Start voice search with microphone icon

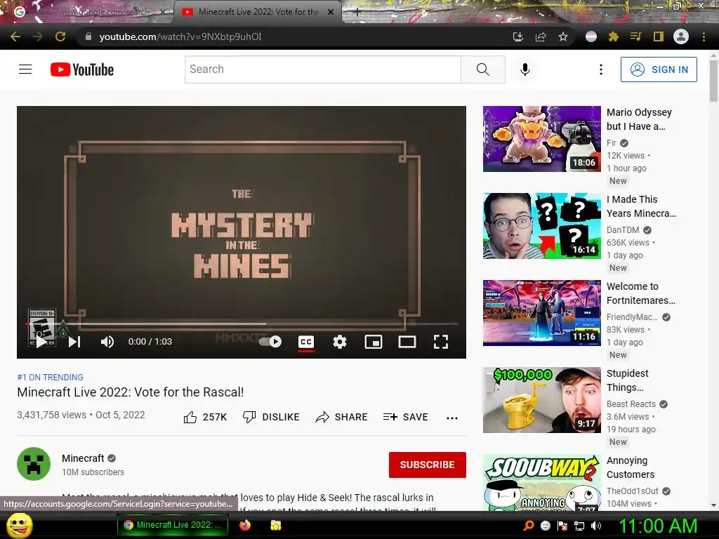[525, 69]
